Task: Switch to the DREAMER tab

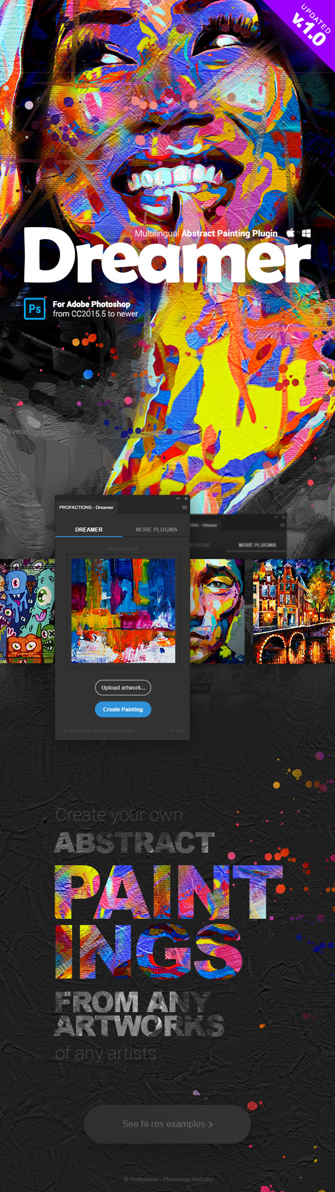Action: [x=89, y=529]
